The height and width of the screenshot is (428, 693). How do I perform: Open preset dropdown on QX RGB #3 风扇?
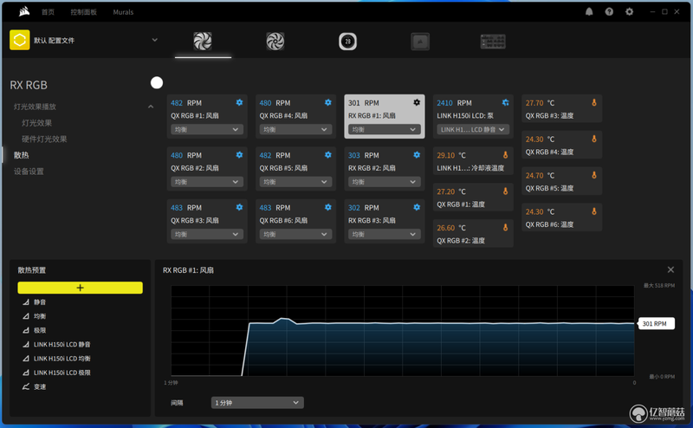(207, 234)
